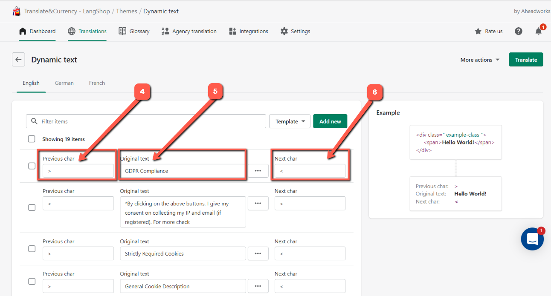This screenshot has width=551, height=296.
Task: Click the Add new button
Action: click(x=330, y=121)
